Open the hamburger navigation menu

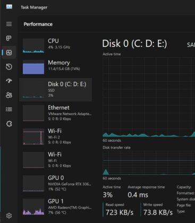tap(9, 24)
